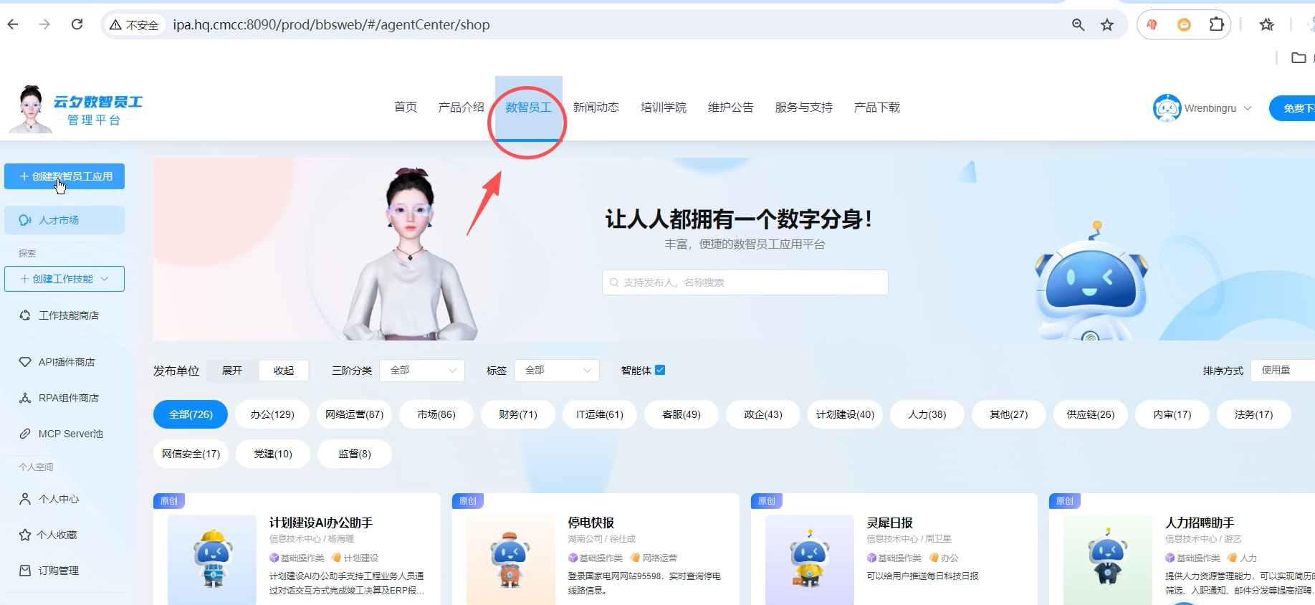
Task: Click the blue 免费下载 button
Action: point(1292,108)
